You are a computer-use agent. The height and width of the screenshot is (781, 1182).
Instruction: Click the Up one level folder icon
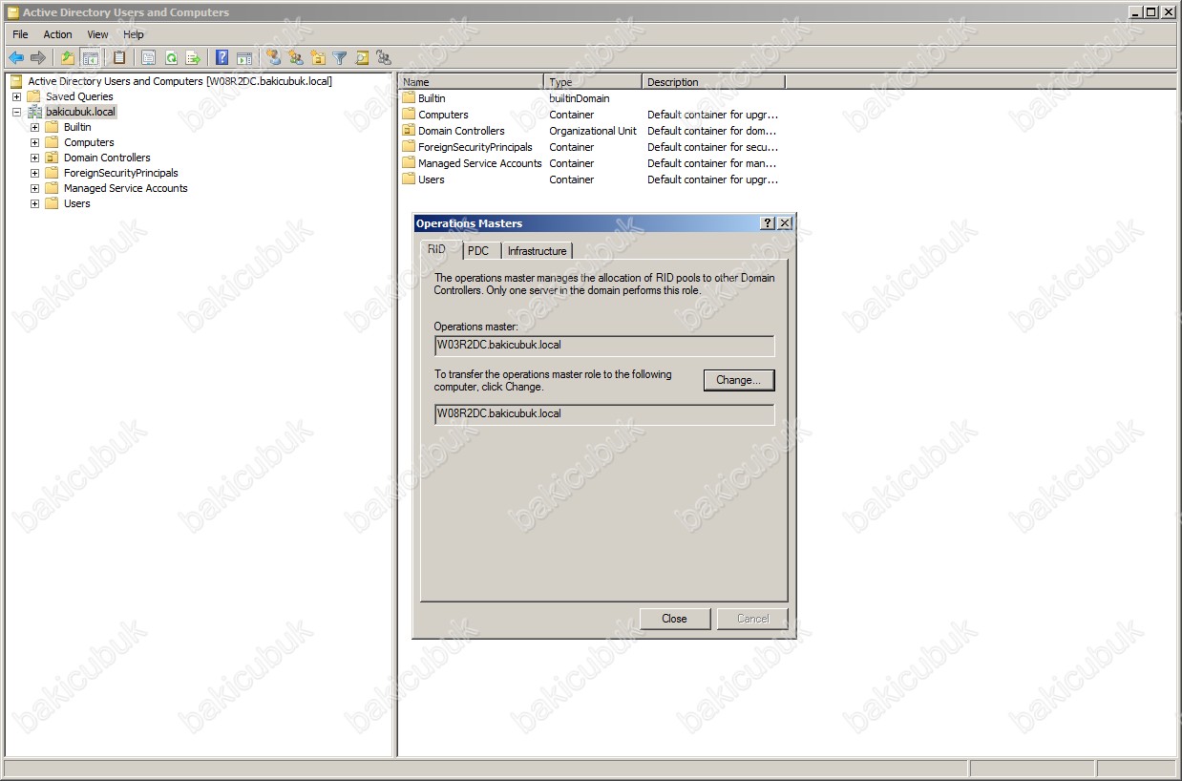pos(68,58)
